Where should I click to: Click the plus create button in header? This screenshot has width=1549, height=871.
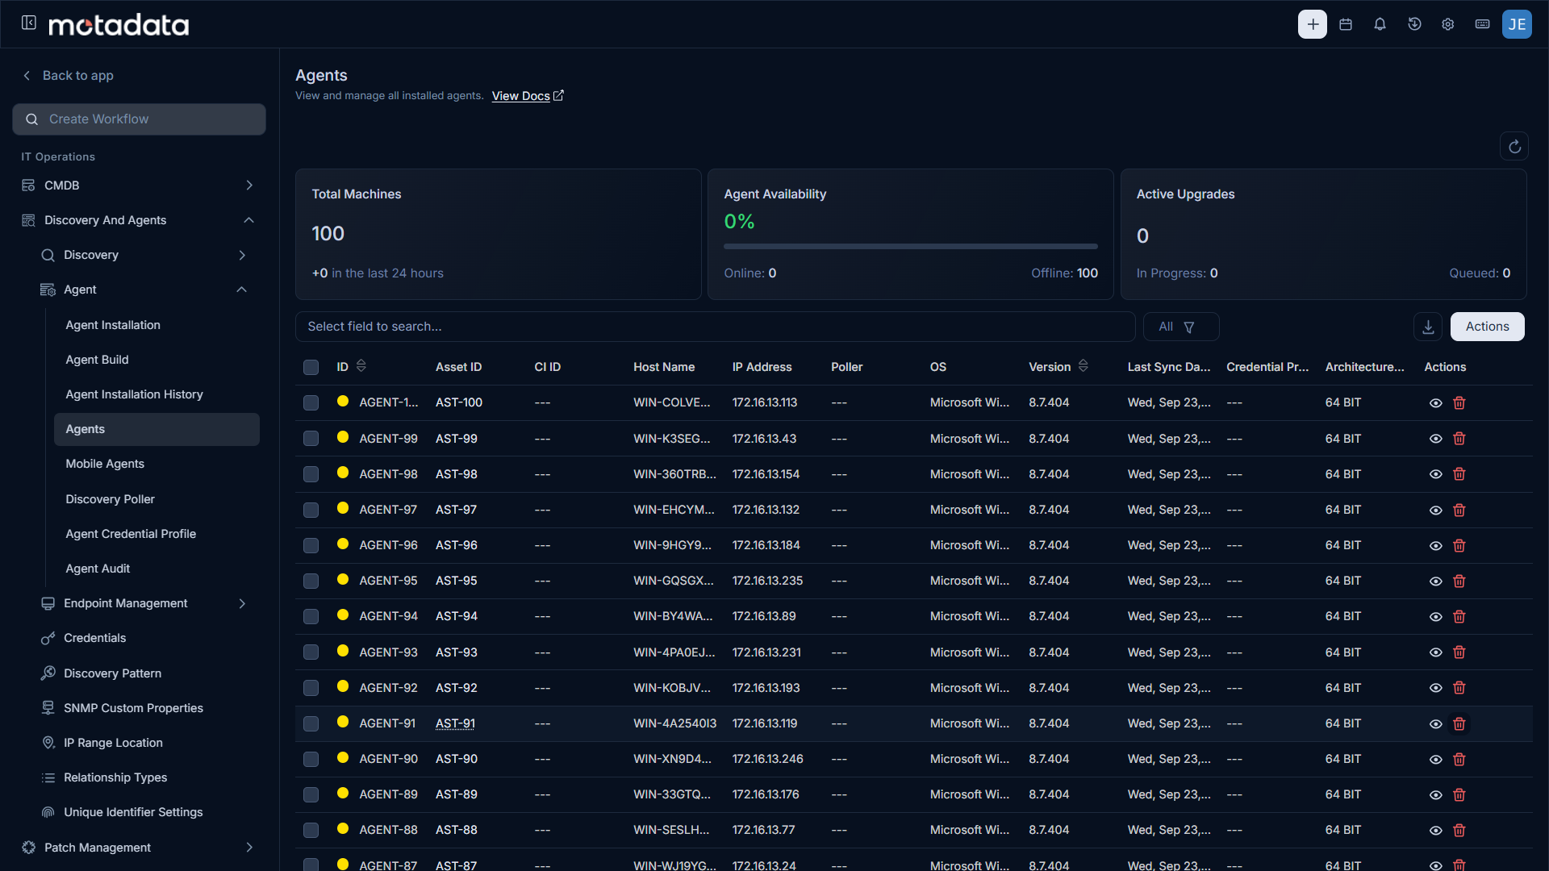[x=1313, y=24]
